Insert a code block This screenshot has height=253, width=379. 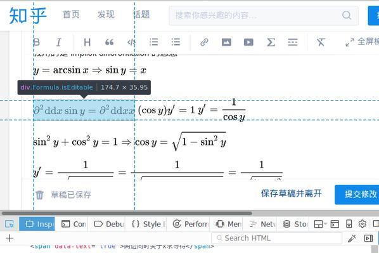pyautogui.click(x=131, y=42)
